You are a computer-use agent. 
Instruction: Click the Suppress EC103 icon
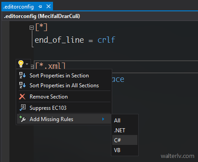22,108
